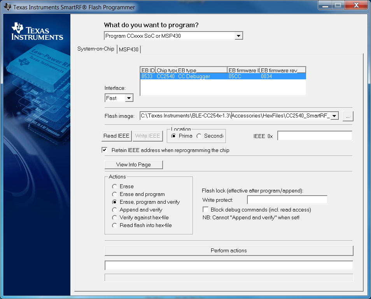Viewport: 371px width, 299px height.
Task: Toggle Block debug commands checkbox
Action: (x=206, y=210)
